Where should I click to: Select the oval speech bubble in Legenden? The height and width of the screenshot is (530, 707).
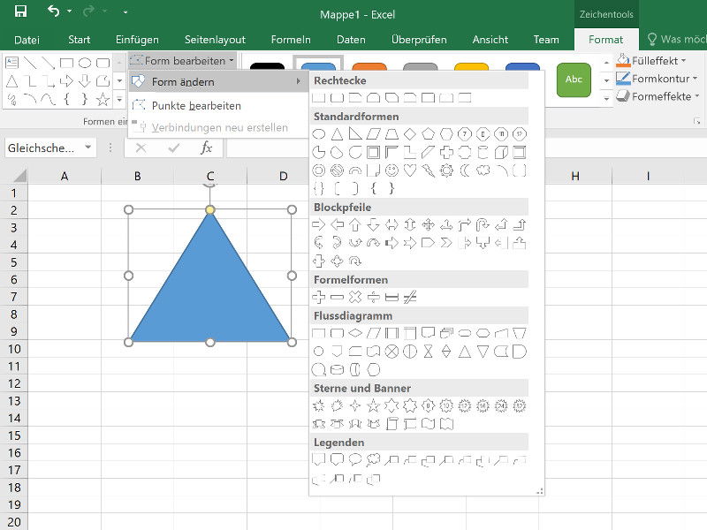pyautogui.click(x=355, y=460)
